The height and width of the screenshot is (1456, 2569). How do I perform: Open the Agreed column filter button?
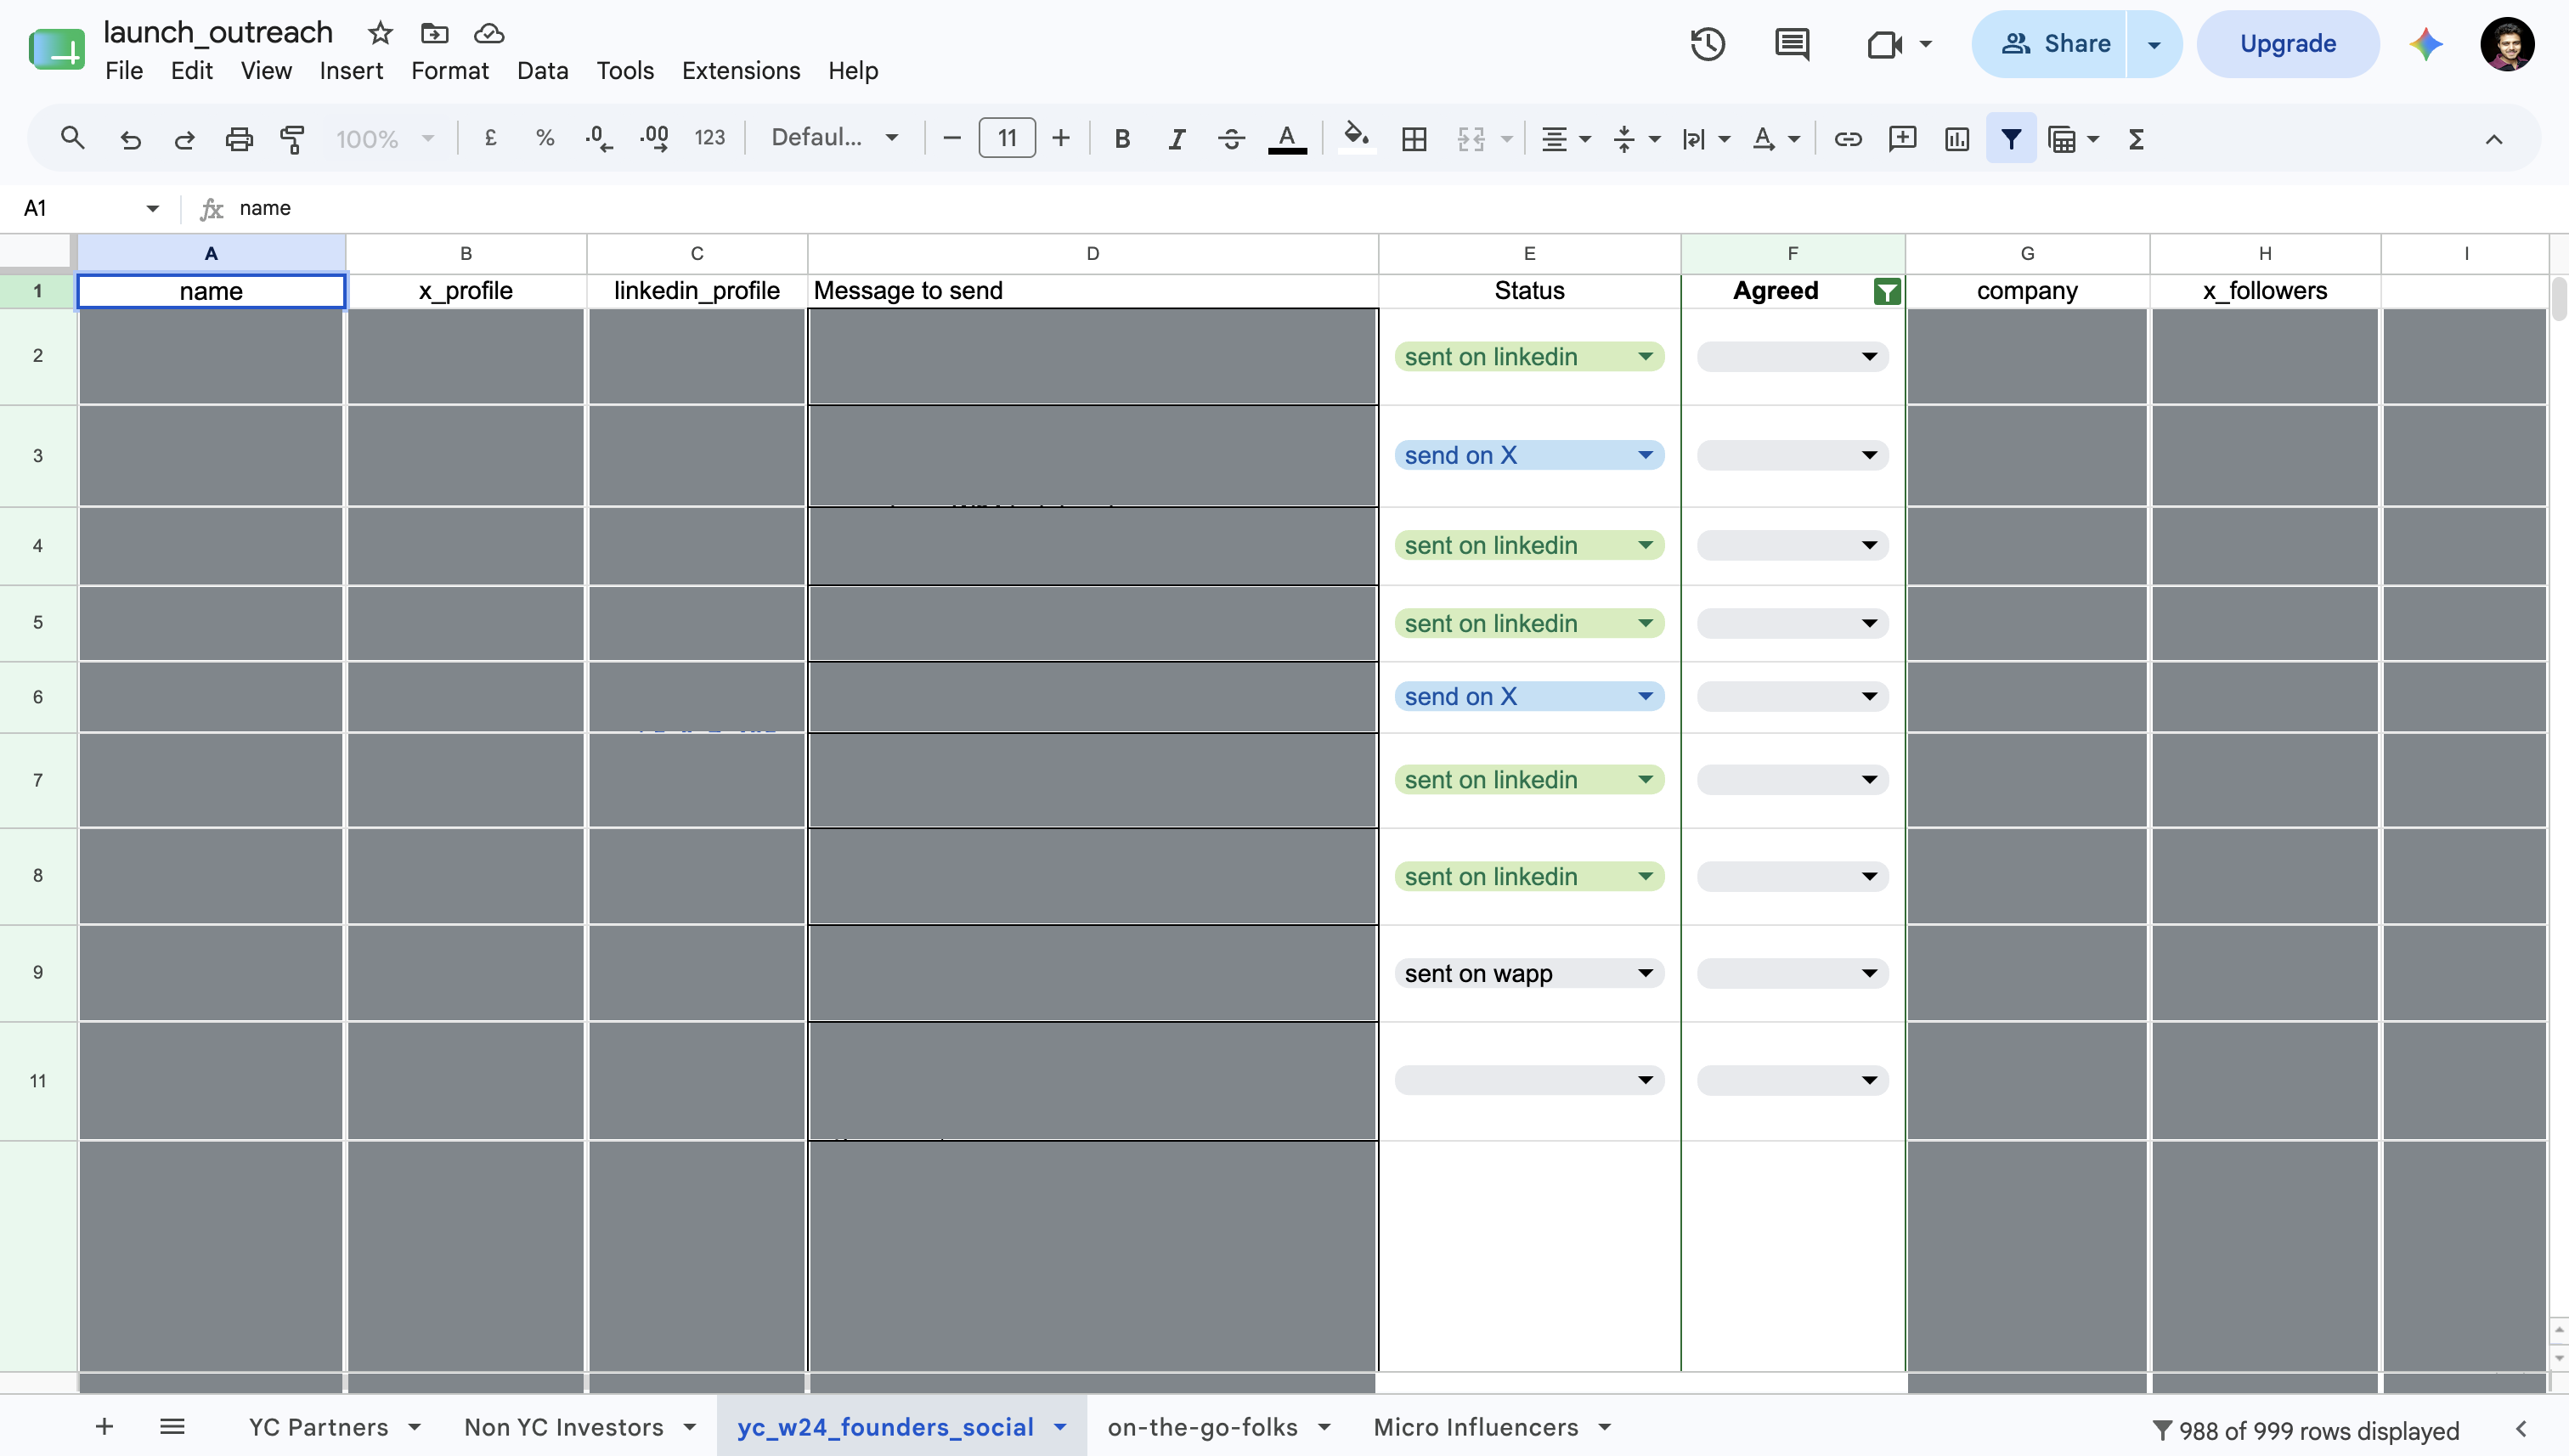[1886, 291]
